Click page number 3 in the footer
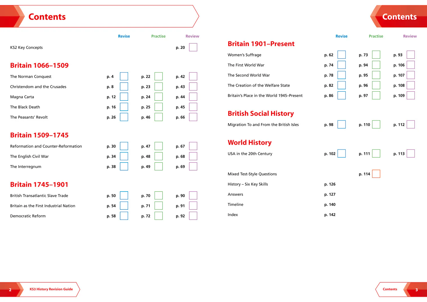427x302 pixels. click(x=416, y=290)
